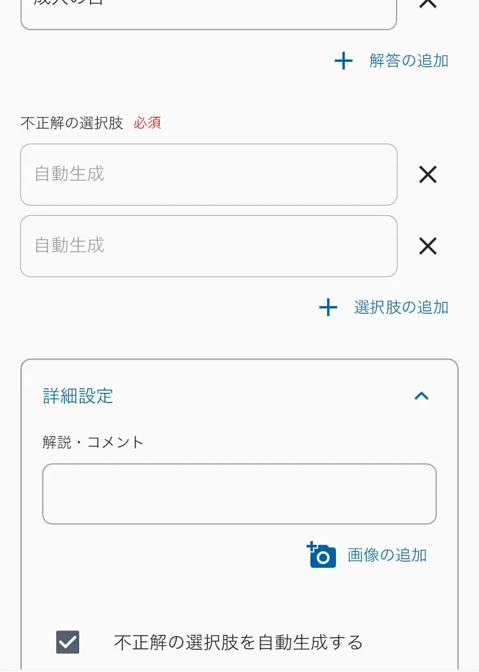Screen dimensions: 479x672
Task: Click the 詳細設定 section heading
Action: 77,396
